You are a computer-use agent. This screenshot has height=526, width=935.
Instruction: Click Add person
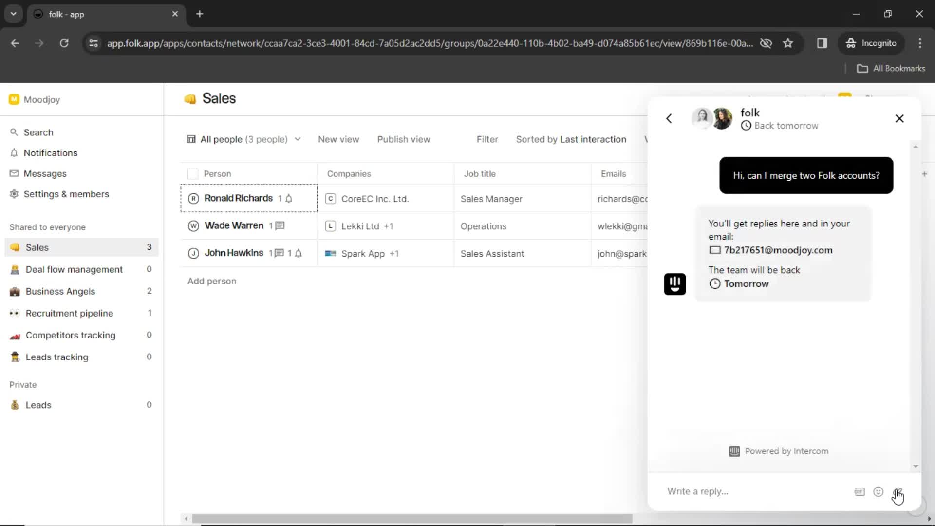point(212,281)
